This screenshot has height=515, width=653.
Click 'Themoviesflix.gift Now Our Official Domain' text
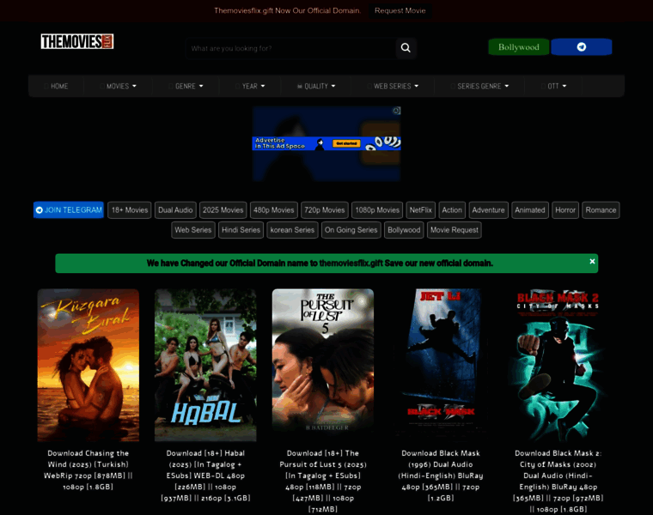(287, 11)
